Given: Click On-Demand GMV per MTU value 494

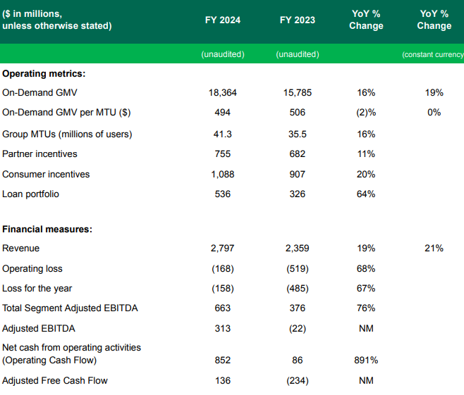Looking at the screenshot, I should [x=220, y=112].
